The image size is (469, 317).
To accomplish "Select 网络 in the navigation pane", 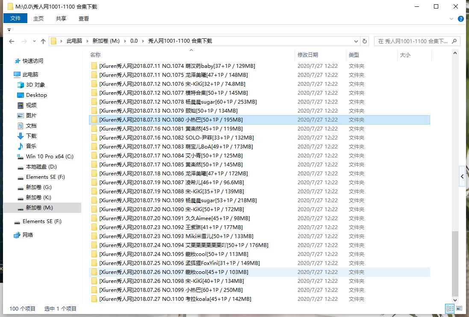I will [x=28, y=235].
